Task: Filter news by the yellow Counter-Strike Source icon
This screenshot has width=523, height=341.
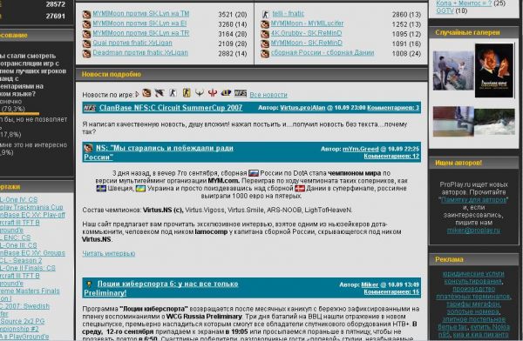Action: pyautogui.click(x=187, y=93)
